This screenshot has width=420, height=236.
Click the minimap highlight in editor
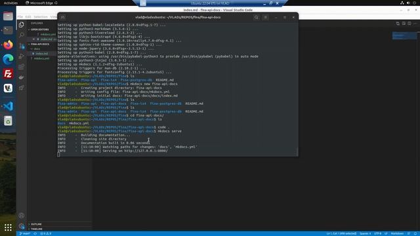click(x=405, y=35)
